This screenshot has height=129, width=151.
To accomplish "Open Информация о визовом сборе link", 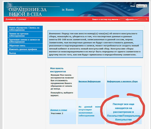I will coord(122,82).
